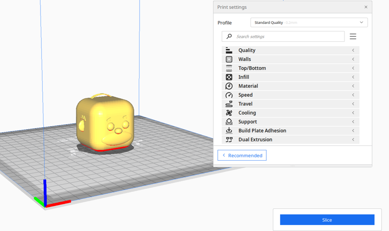Screen dimensions: 389x231
Task: Click the Infill pattern icon
Action: tap(229, 77)
